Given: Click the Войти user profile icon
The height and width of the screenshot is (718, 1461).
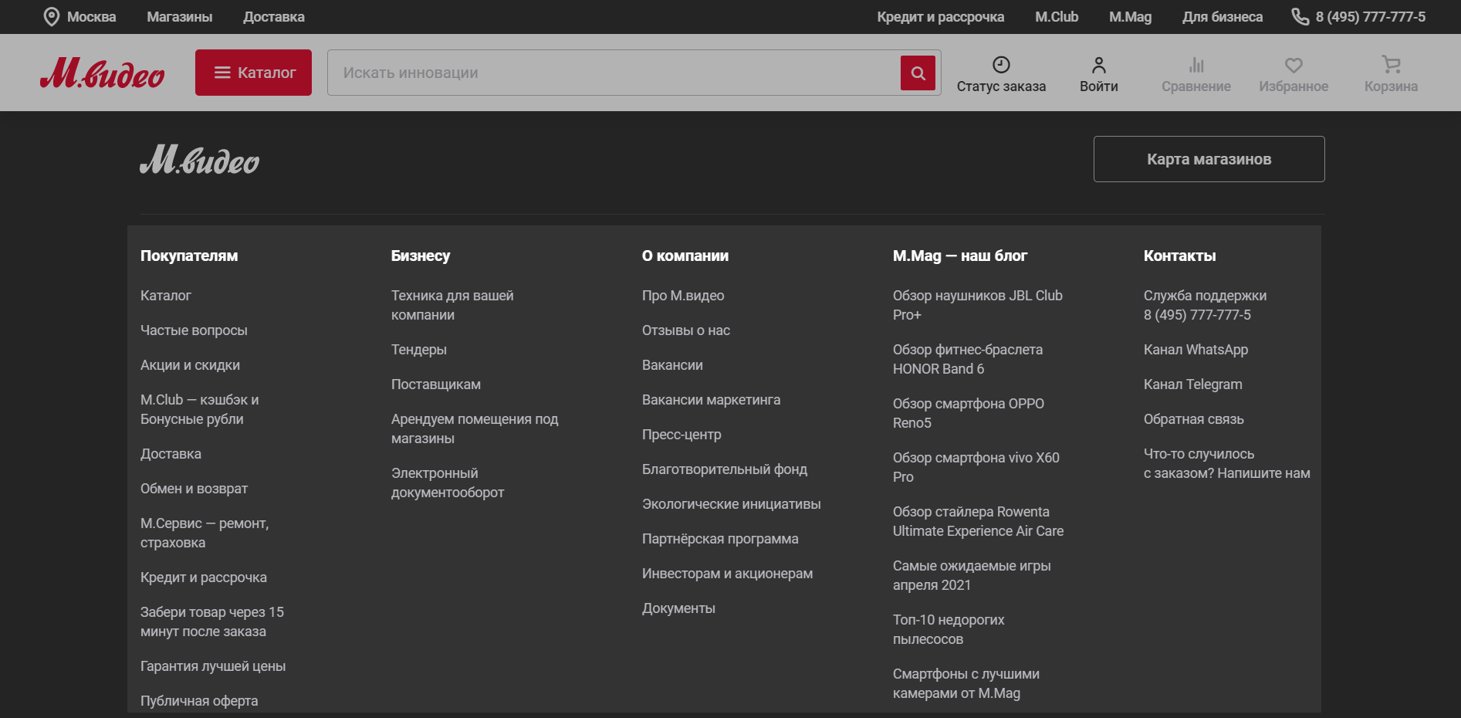Looking at the screenshot, I should coord(1099,65).
